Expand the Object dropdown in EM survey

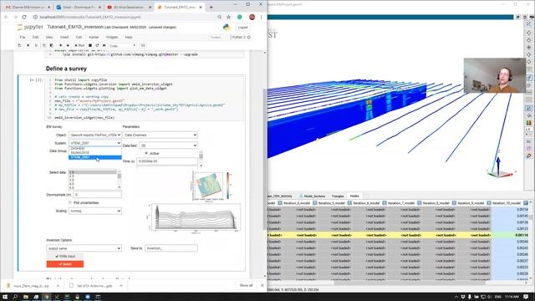pyautogui.click(x=94, y=135)
